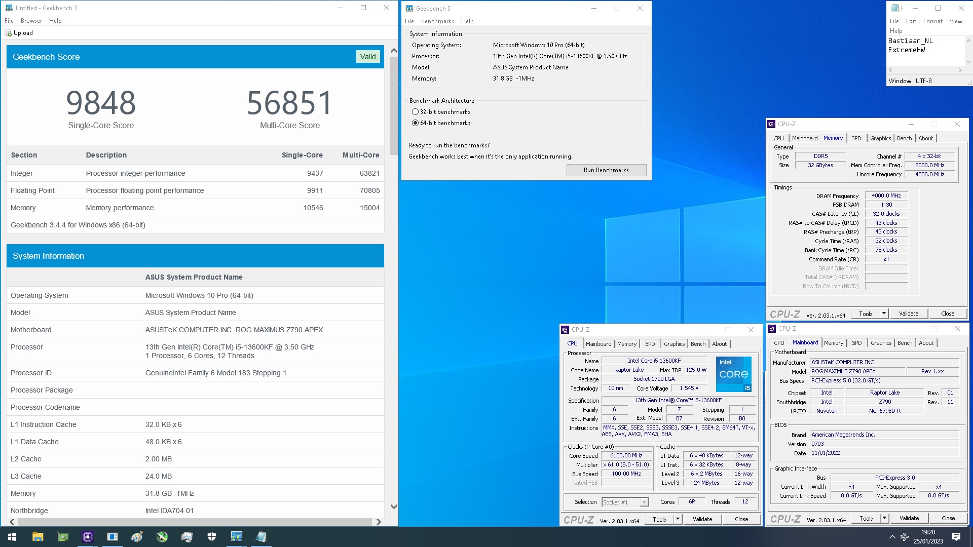Open File Explorer from the taskbar
The width and height of the screenshot is (973, 547).
[38, 537]
